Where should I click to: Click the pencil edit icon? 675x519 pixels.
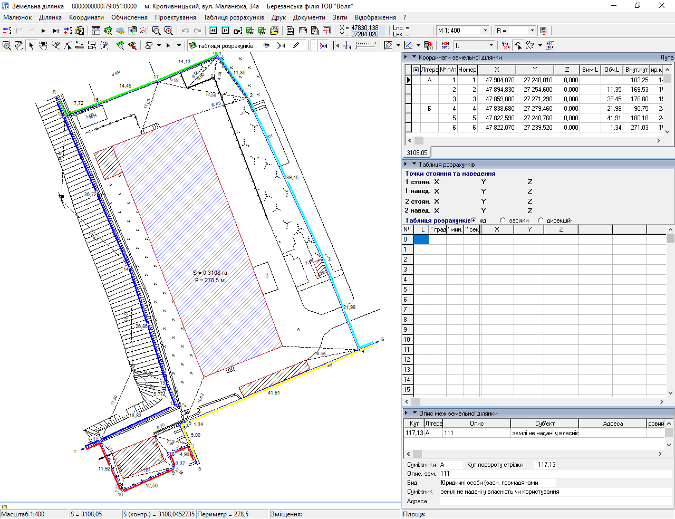pos(296,46)
